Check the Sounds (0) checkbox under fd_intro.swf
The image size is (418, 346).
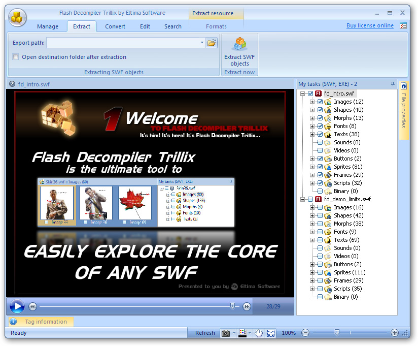[x=320, y=142]
